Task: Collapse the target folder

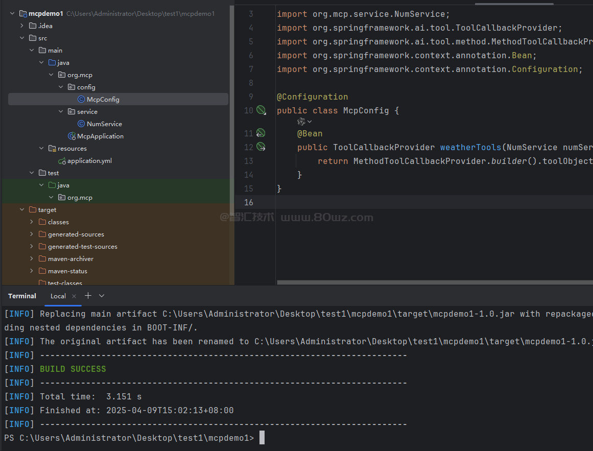Action: (x=22, y=210)
